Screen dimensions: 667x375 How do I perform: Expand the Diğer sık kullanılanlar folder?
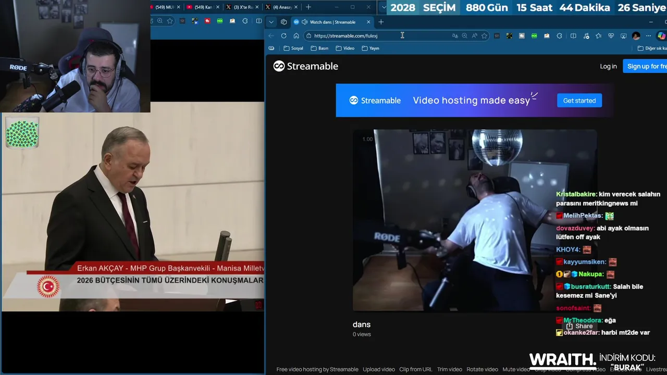pos(652,48)
